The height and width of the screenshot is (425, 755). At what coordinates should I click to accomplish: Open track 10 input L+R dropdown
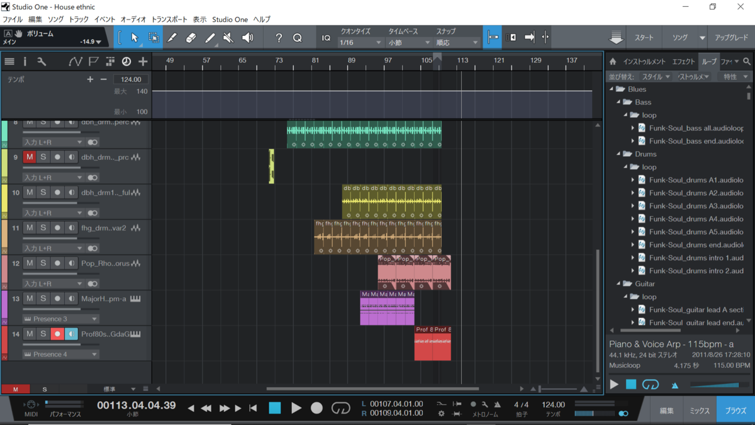click(53, 213)
